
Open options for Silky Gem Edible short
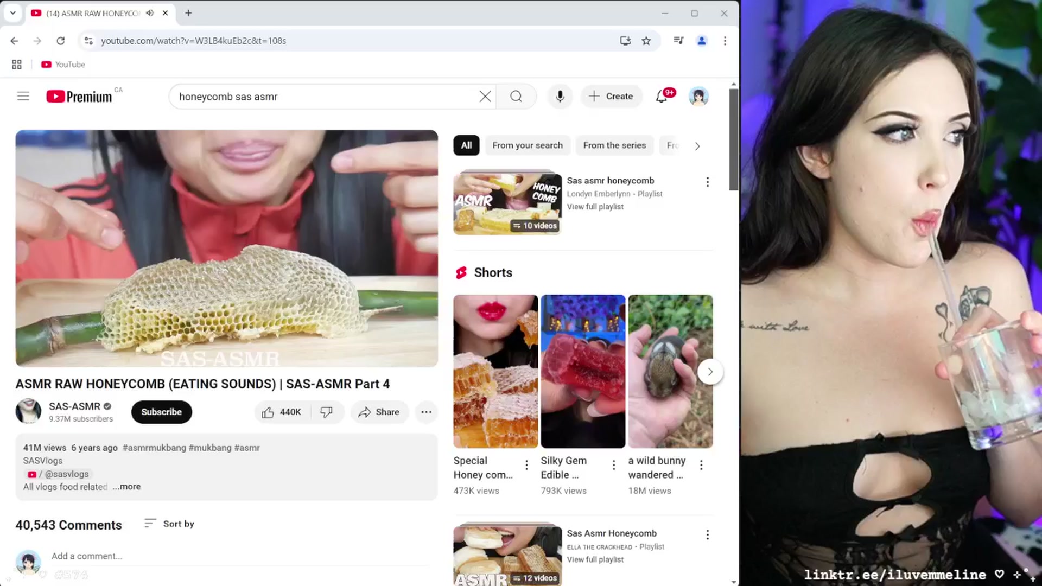click(614, 465)
